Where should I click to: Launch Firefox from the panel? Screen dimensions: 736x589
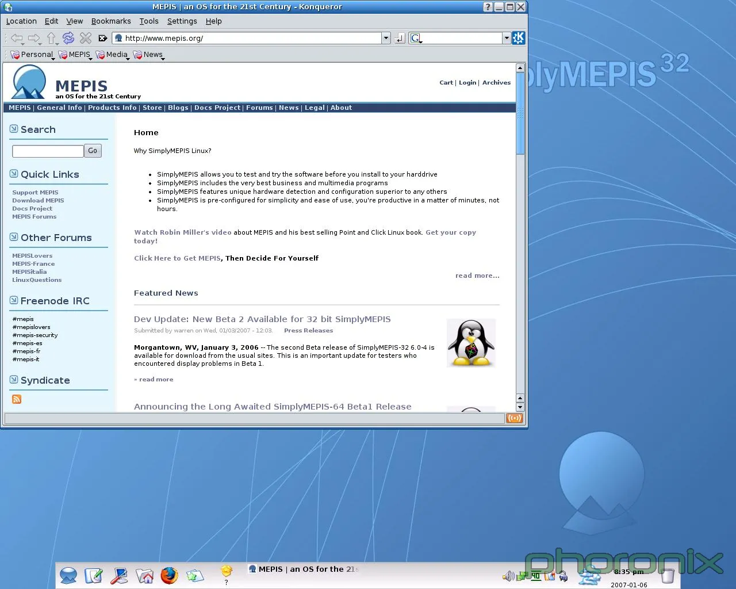pos(169,575)
